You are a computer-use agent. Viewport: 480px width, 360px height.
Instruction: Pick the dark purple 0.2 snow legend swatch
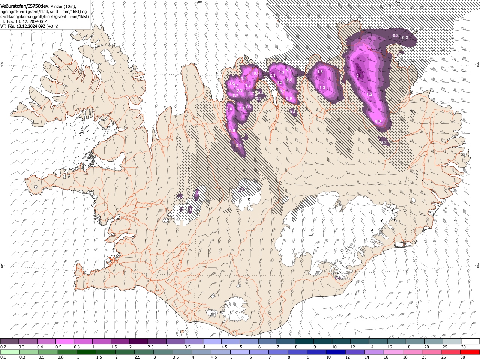click(9, 341)
